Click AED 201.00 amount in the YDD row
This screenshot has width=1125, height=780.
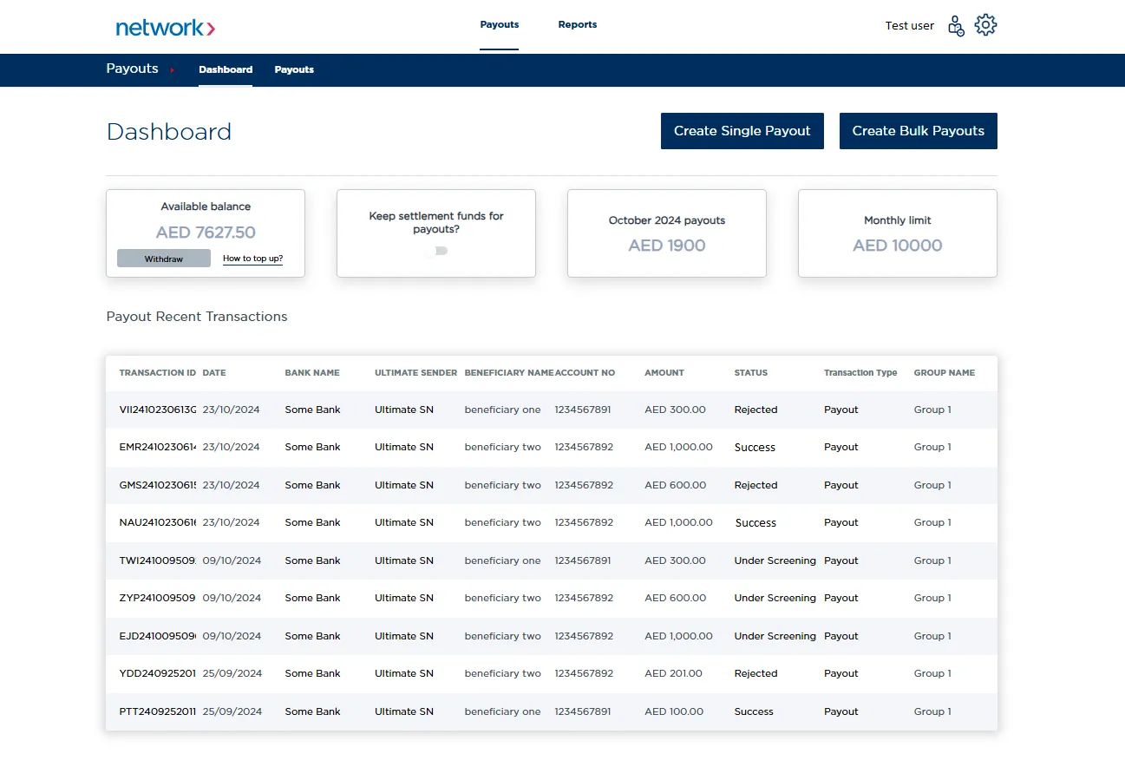tap(673, 673)
